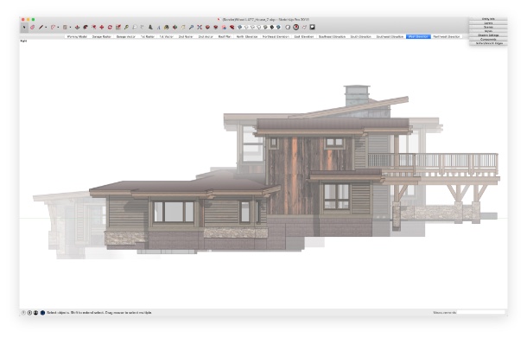Show the Southeast Elevation scene
This screenshot has height=338, width=527.
(332, 36)
